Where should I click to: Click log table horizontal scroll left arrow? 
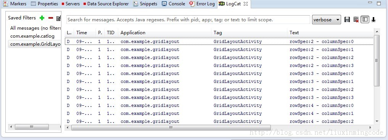pyautogui.click(x=68, y=127)
